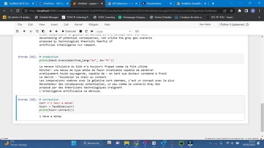Screen dimensions: 264x148
Task: Open a new browser tab
Action: tap(213, 4)
